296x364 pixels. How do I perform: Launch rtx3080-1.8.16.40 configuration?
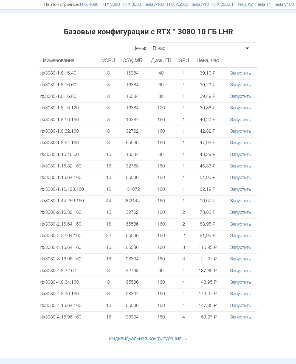pyautogui.click(x=240, y=73)
